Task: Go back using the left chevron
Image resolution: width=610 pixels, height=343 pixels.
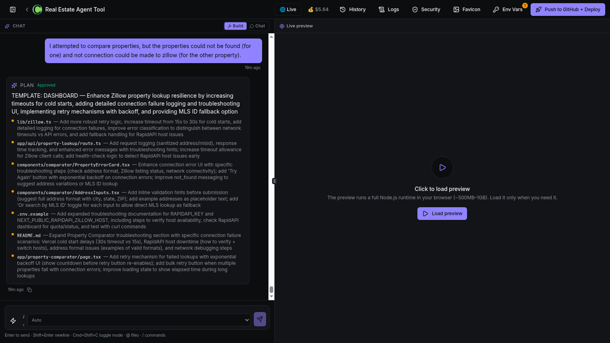Action: [27, 10]
